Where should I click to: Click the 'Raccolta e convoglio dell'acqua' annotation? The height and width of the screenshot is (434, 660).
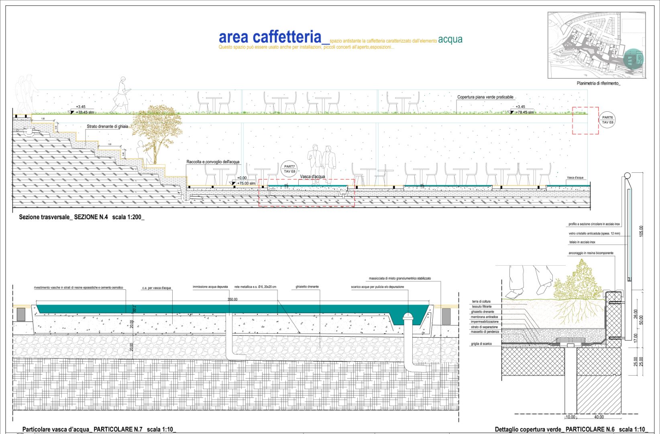pos(213,162)
